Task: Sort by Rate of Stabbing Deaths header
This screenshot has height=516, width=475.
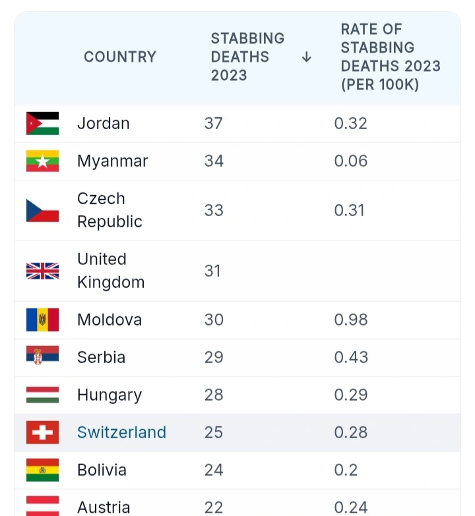Action: 391,57
